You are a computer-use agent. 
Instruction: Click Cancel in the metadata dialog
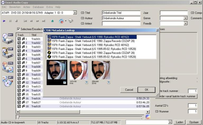click(x=129, y=90)
